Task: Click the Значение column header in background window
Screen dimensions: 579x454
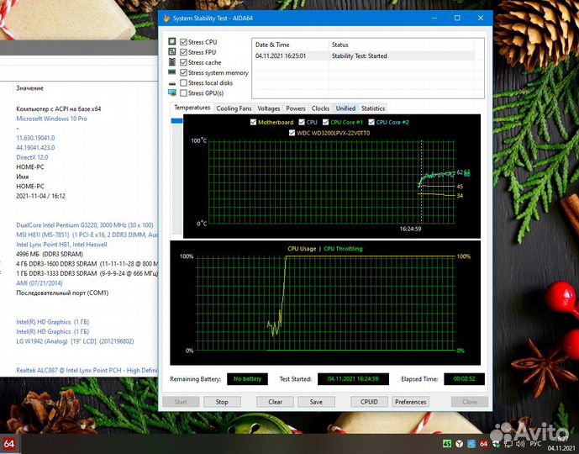Action: point(30,88)
